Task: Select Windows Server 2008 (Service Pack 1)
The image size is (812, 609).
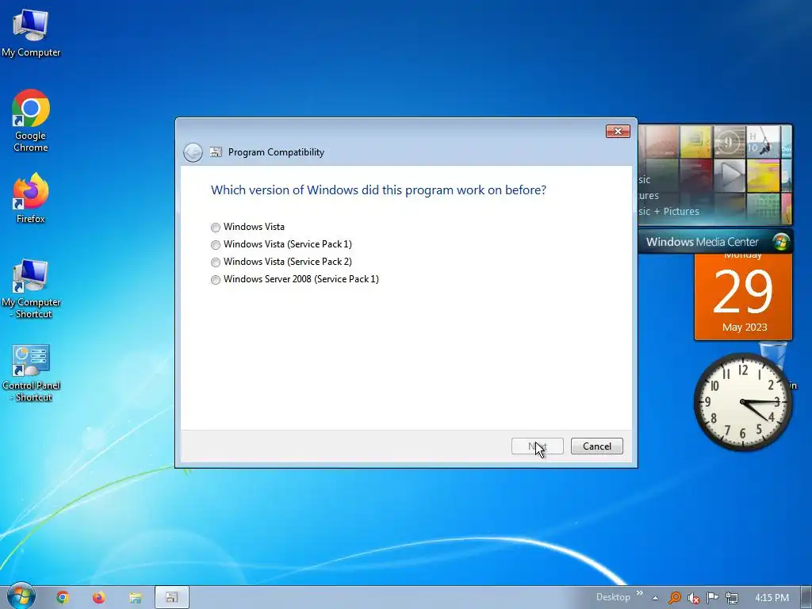Action: point(216,280)
